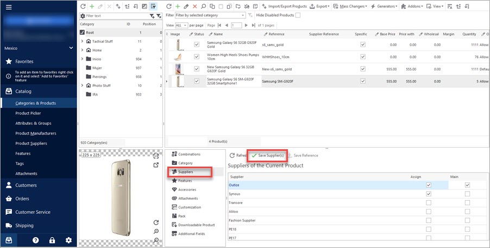Open the help question mark icon
Screen dimensions: 490x248
click(36, 240)
